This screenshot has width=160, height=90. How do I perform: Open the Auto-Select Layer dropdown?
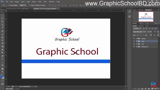pyautogui.click(x=23, y=5)
